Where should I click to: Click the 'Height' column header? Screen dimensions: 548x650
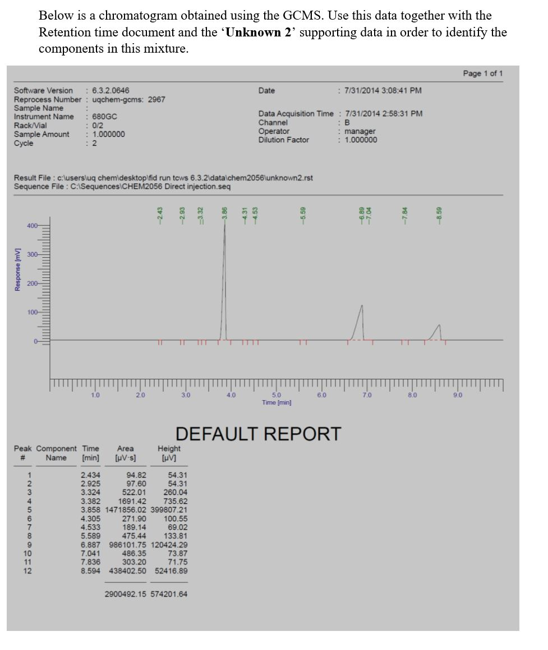click(169, 448)
